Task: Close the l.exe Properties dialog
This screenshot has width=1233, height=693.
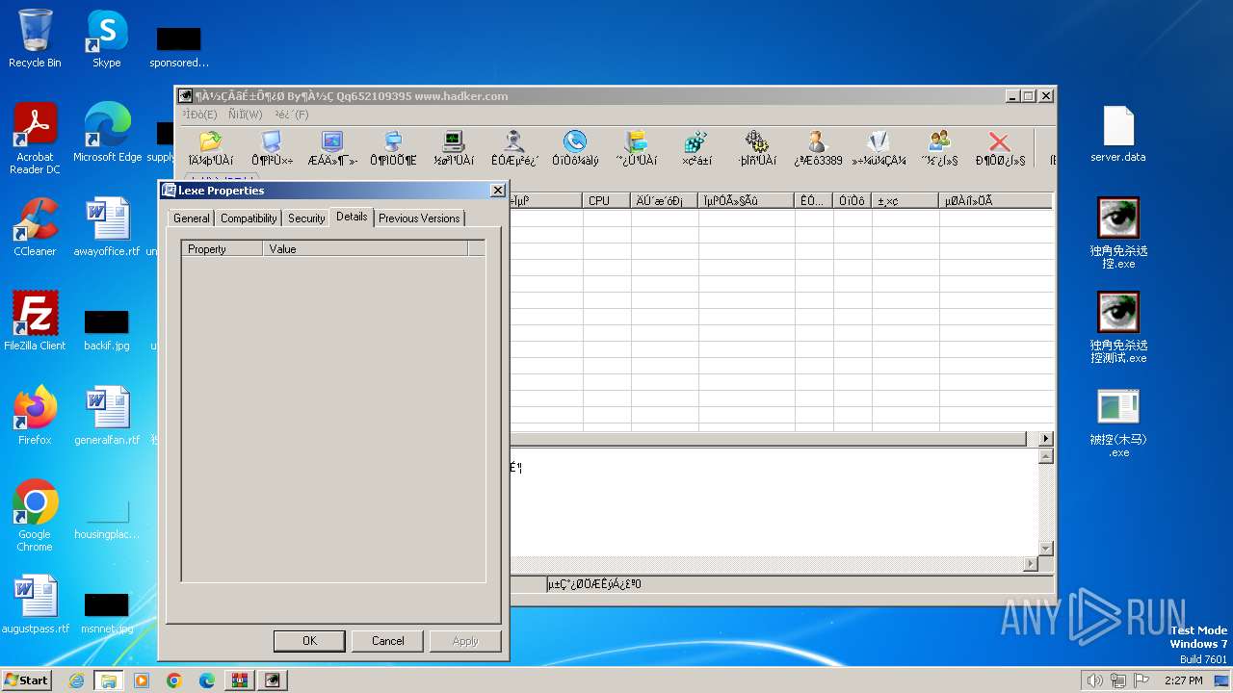Action: 497,191
